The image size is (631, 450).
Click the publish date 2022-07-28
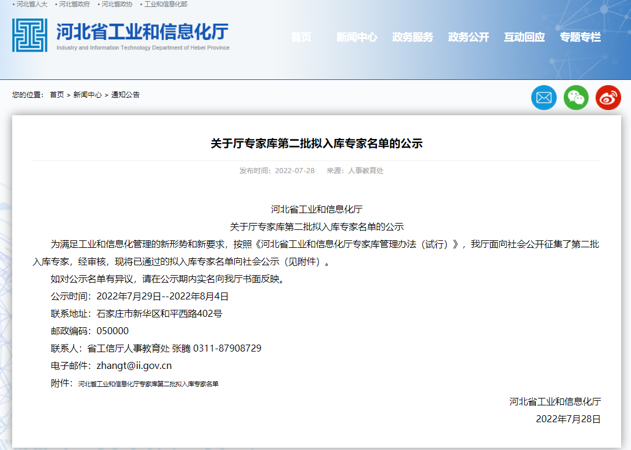click(x=295, y=171)
